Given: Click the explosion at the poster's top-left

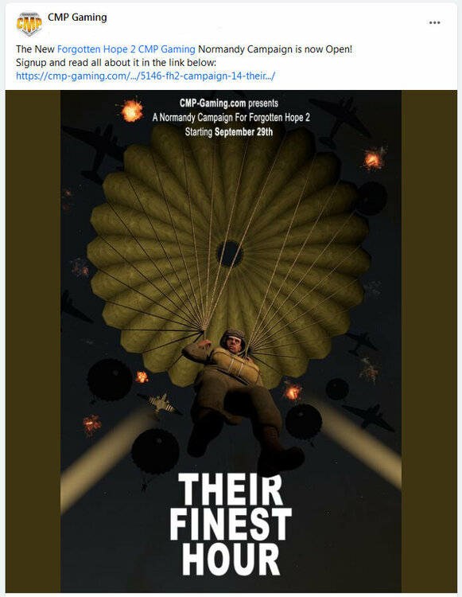Looking at the screenshot, I should (x=131, y=110).
